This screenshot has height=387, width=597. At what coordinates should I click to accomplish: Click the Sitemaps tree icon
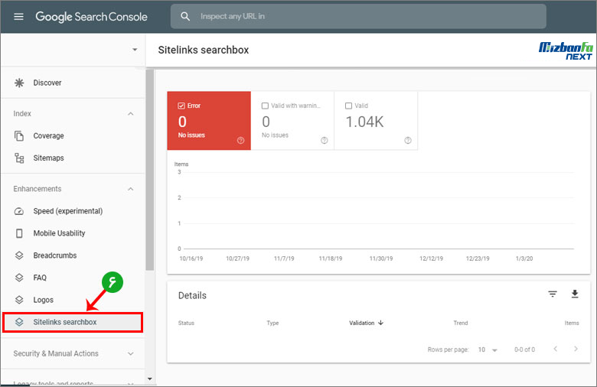pos(19,158)
